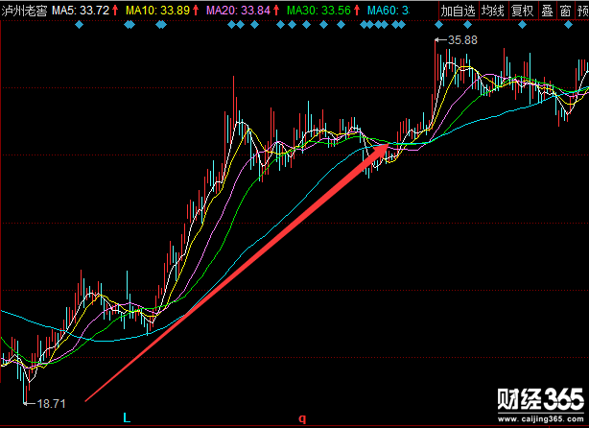Click the 18.71 low price label
Viewport: 589px width, 428px height.
click(x=52, y=404)
